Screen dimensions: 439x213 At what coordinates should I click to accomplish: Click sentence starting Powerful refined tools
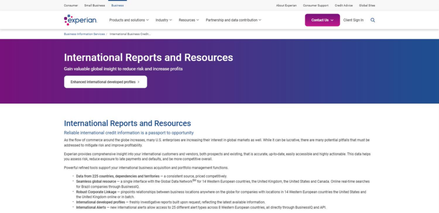(146, 168)
